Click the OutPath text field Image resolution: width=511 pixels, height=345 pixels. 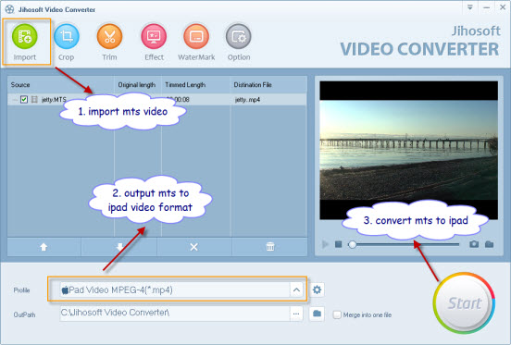175,314
